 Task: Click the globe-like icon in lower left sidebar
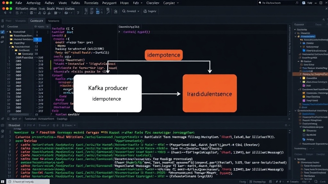3,131
